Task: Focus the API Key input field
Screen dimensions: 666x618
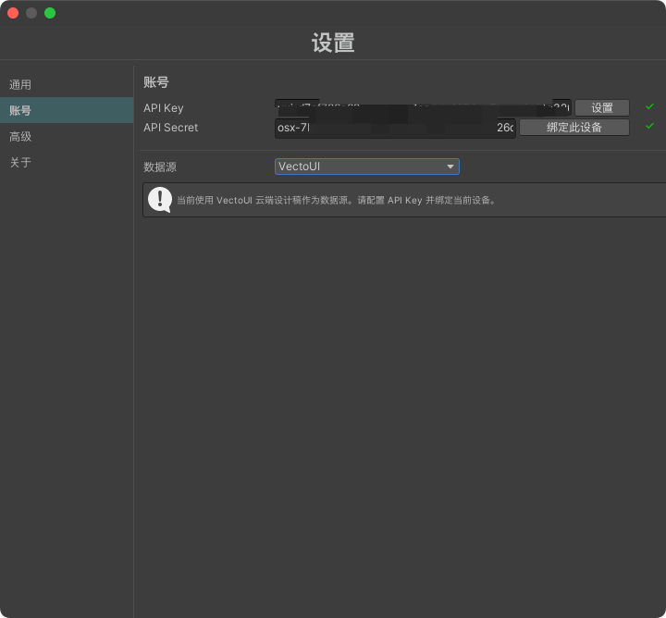Action: (423, 108)
